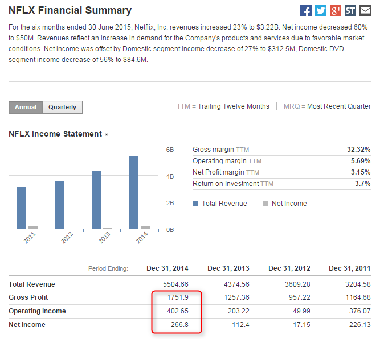The image size is (380, 339).
Task: Click Total Revenue row label
Action: click(32, 284)
